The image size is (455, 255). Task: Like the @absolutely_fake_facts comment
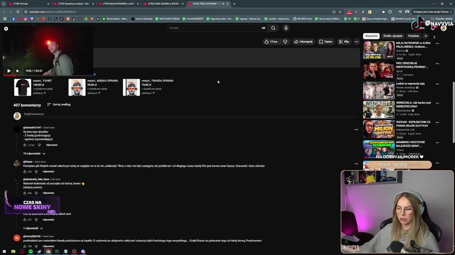[x=25, y=193]
